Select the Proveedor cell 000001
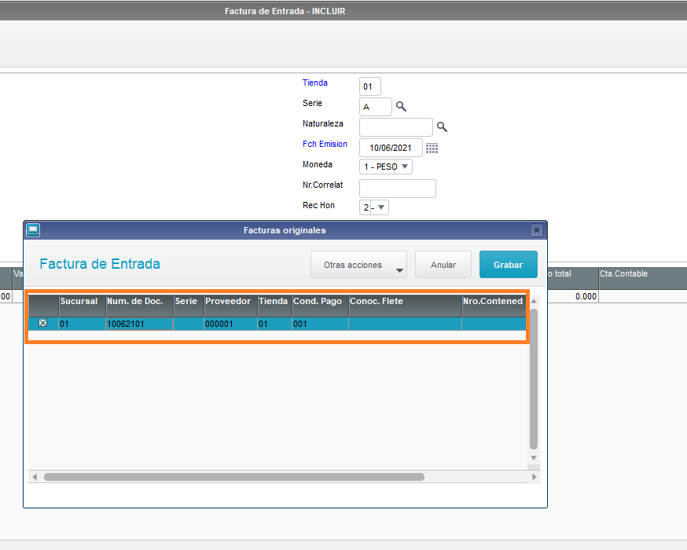The height and width of the screenshot is (550, 687). (x=231, y=324)
